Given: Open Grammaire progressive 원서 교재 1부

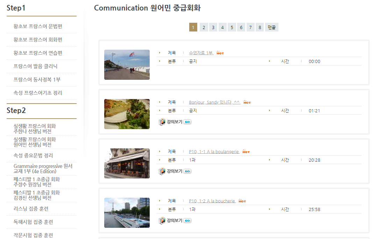Looking at the screenshot, I should (43, 169).
